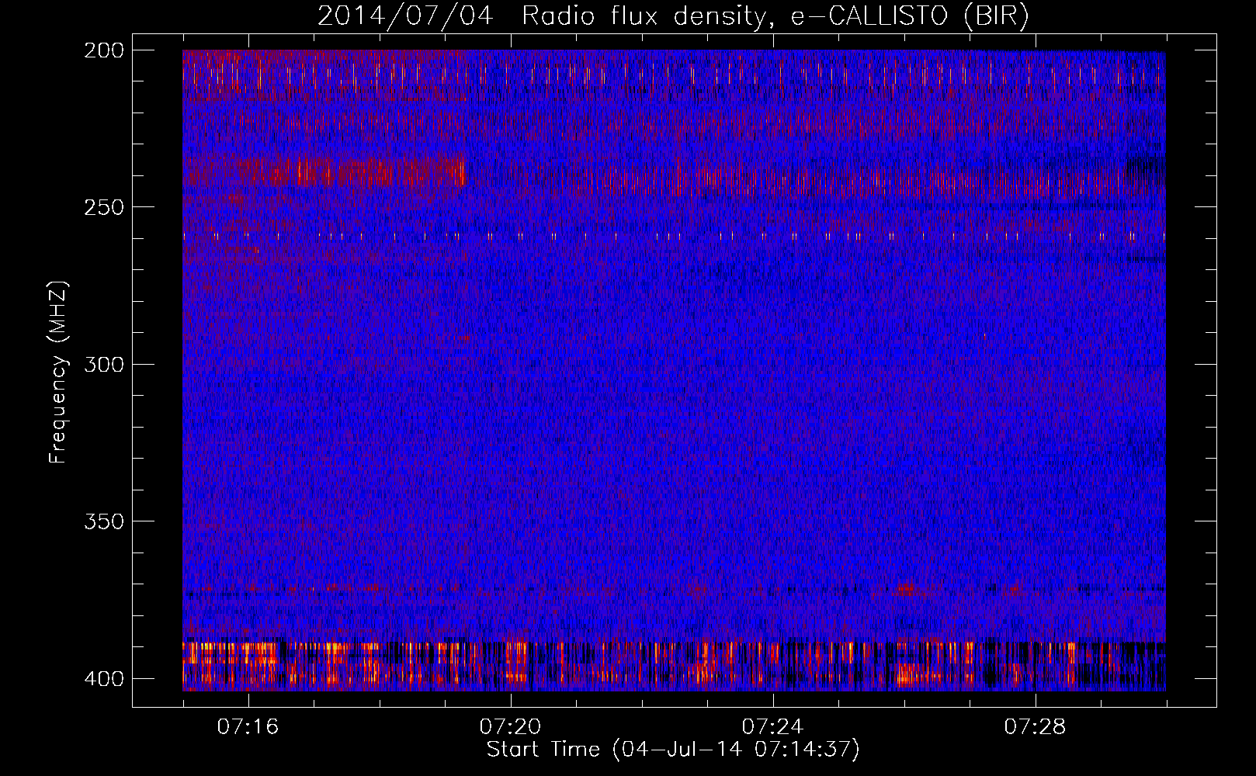This screenshot has width=1256, height=776.
Task: Click the 07:28 time tick label
Action: point(1036,727)
